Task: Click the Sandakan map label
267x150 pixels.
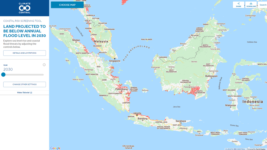Action: pos(221,24)
